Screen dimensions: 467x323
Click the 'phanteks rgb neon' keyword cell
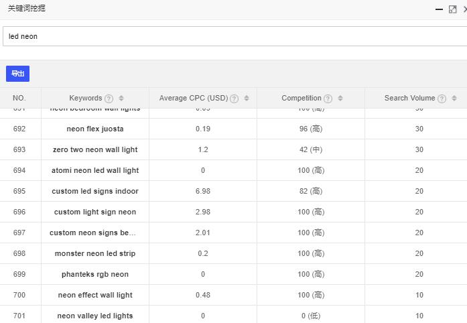point(95,274)
